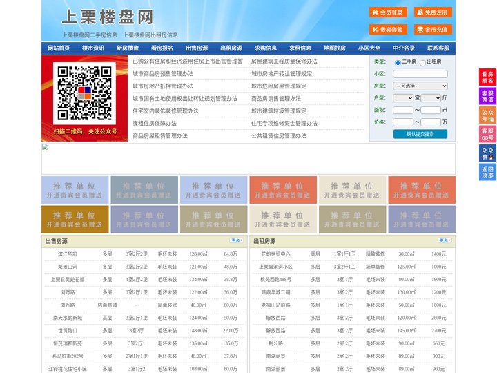The height and width of the screenshot is (373, 497).
Task: Click the 返回顶部 back-to-top sidebar icon
Action: [487, 172]
